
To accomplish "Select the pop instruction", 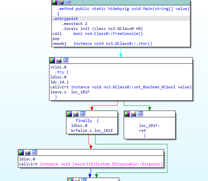I will 56,39.
